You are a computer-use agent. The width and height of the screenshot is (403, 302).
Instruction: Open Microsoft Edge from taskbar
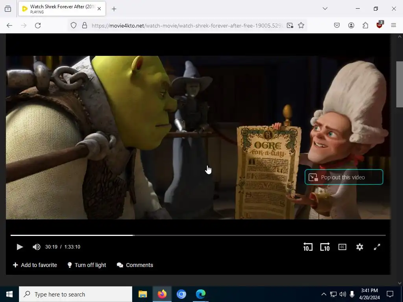tap(200, 294)
